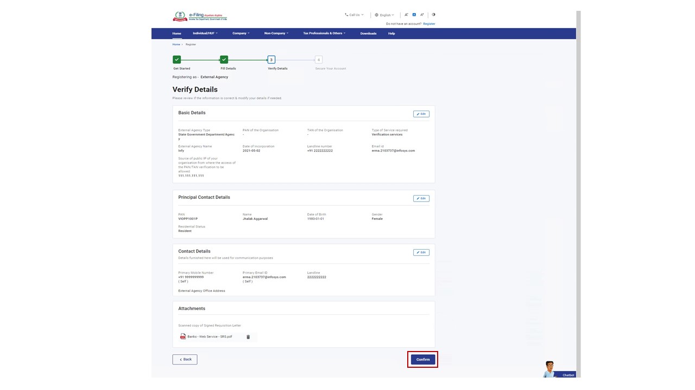The height and width of the screenshot is (390, 695).
Task: Open the English language selector
Action: point(384,15)
